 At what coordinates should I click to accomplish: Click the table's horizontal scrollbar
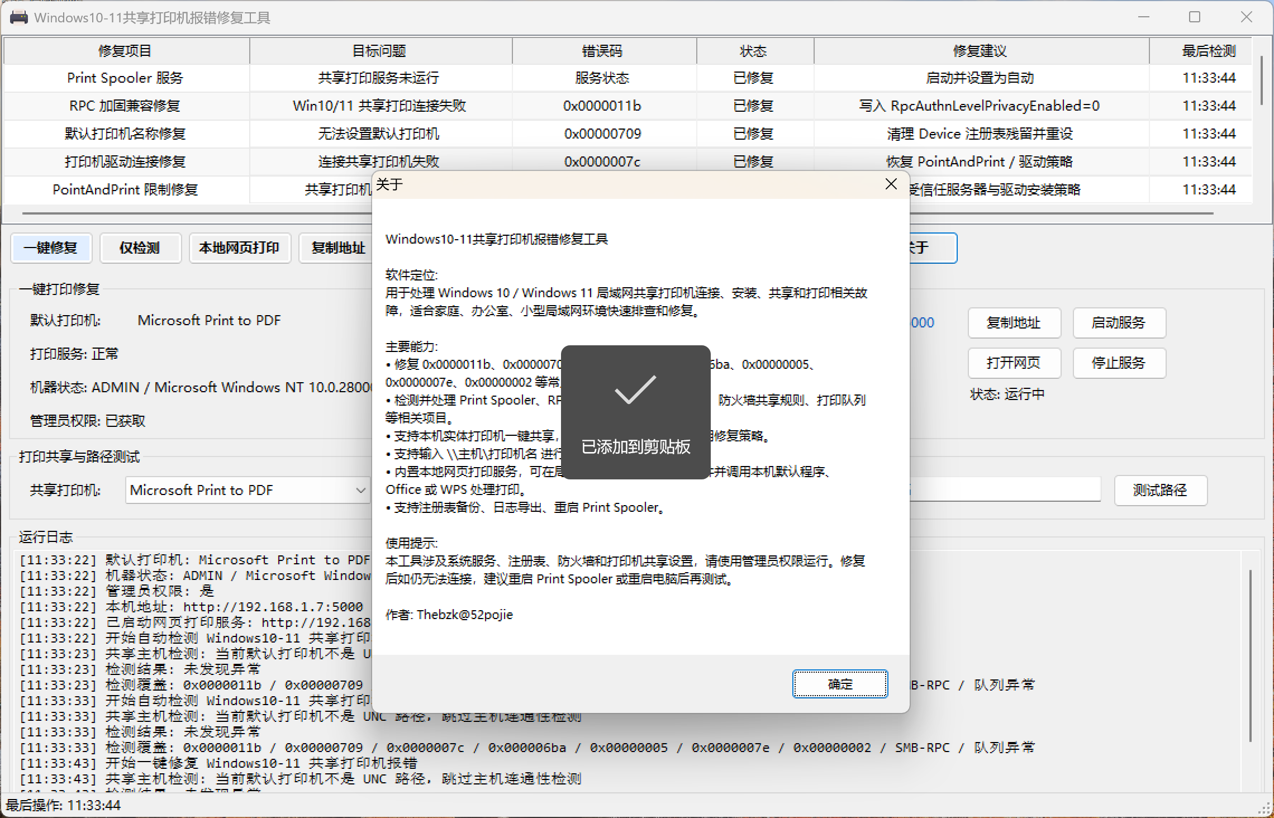pyautogui.click(x=617, y=213)
